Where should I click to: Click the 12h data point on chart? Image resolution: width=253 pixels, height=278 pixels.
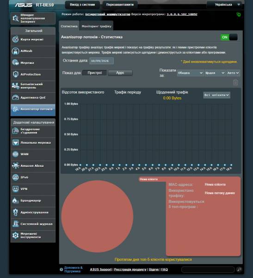point(192,165)
